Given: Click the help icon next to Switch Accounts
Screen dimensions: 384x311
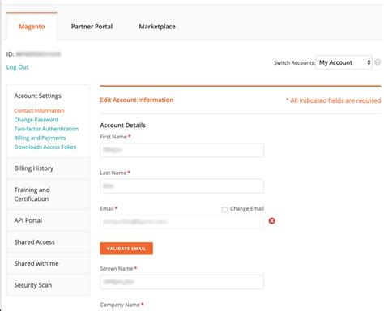Looking at the screenshot, I should [378, 62].
